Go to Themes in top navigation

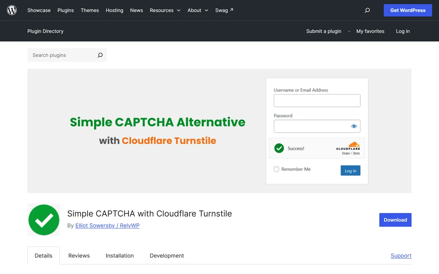pos(90,10)
